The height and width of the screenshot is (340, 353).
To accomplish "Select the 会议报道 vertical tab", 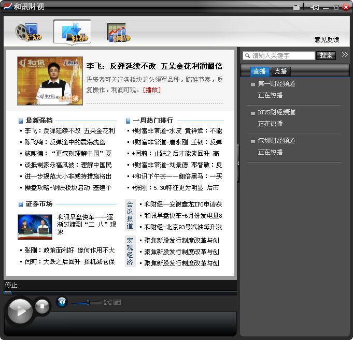I will (130, 215).
